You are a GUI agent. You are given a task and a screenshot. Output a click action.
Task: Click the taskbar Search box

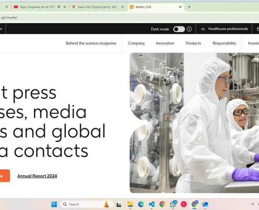[x=87, y=205]
